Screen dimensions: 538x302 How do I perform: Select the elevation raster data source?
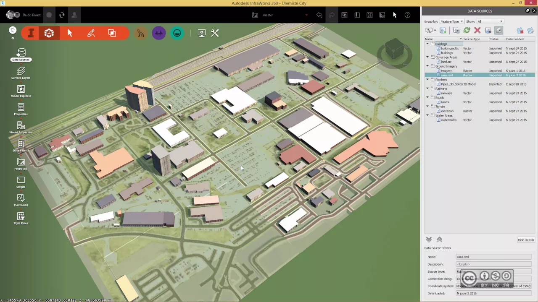tap(480, 111)
